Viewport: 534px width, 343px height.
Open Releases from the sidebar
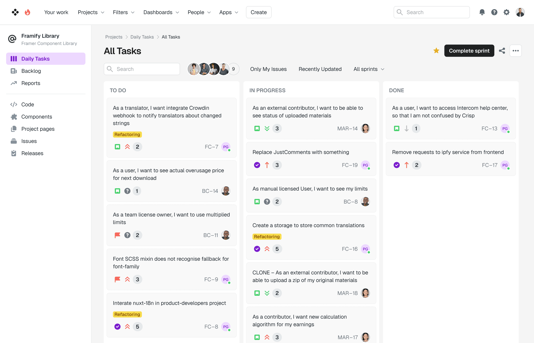[32, 153]
